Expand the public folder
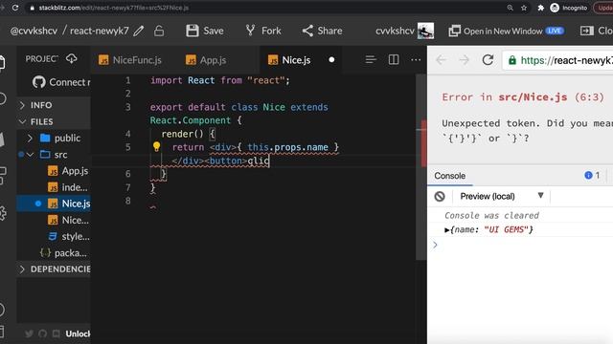Screen dimensions: 613x344 point(30,138)
